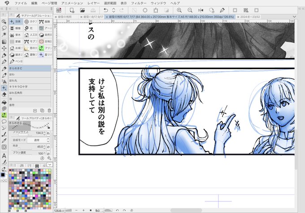Select the magic wand auto-select tool
Screen dimensions: 305x213
(4, 35)
